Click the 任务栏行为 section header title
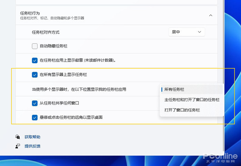 coord(30,13)
